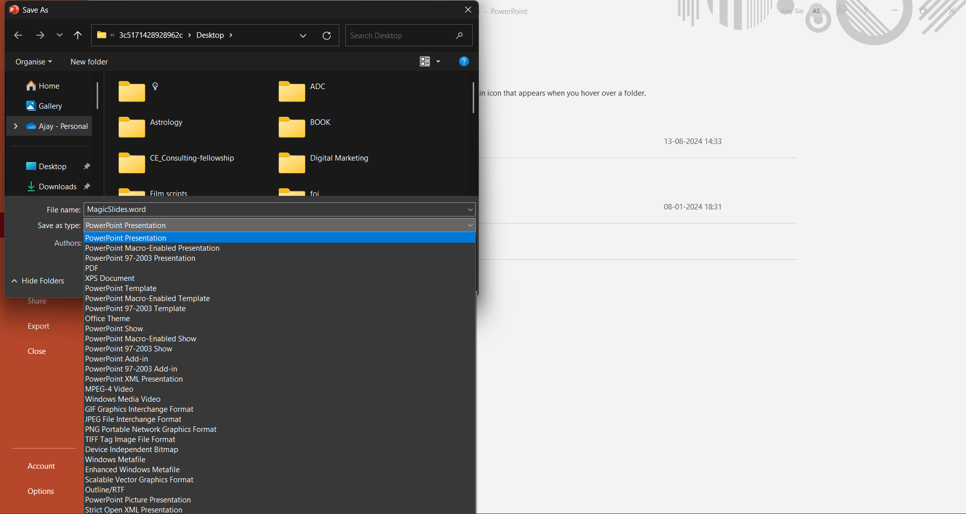Screen dimensions: 966x514
Task: Open view options dropdown arrow
Action: click(438, 61)
